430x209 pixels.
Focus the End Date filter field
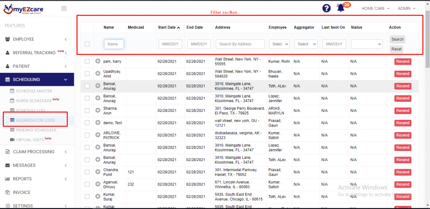(199, 44)
